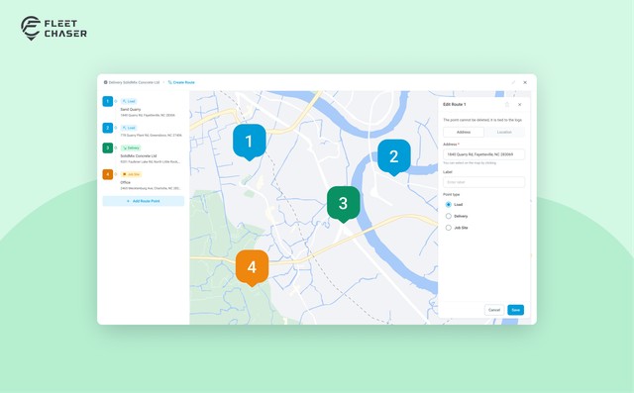Close the Create Route window
Screen dimensions: 634x393
(525, 82)
